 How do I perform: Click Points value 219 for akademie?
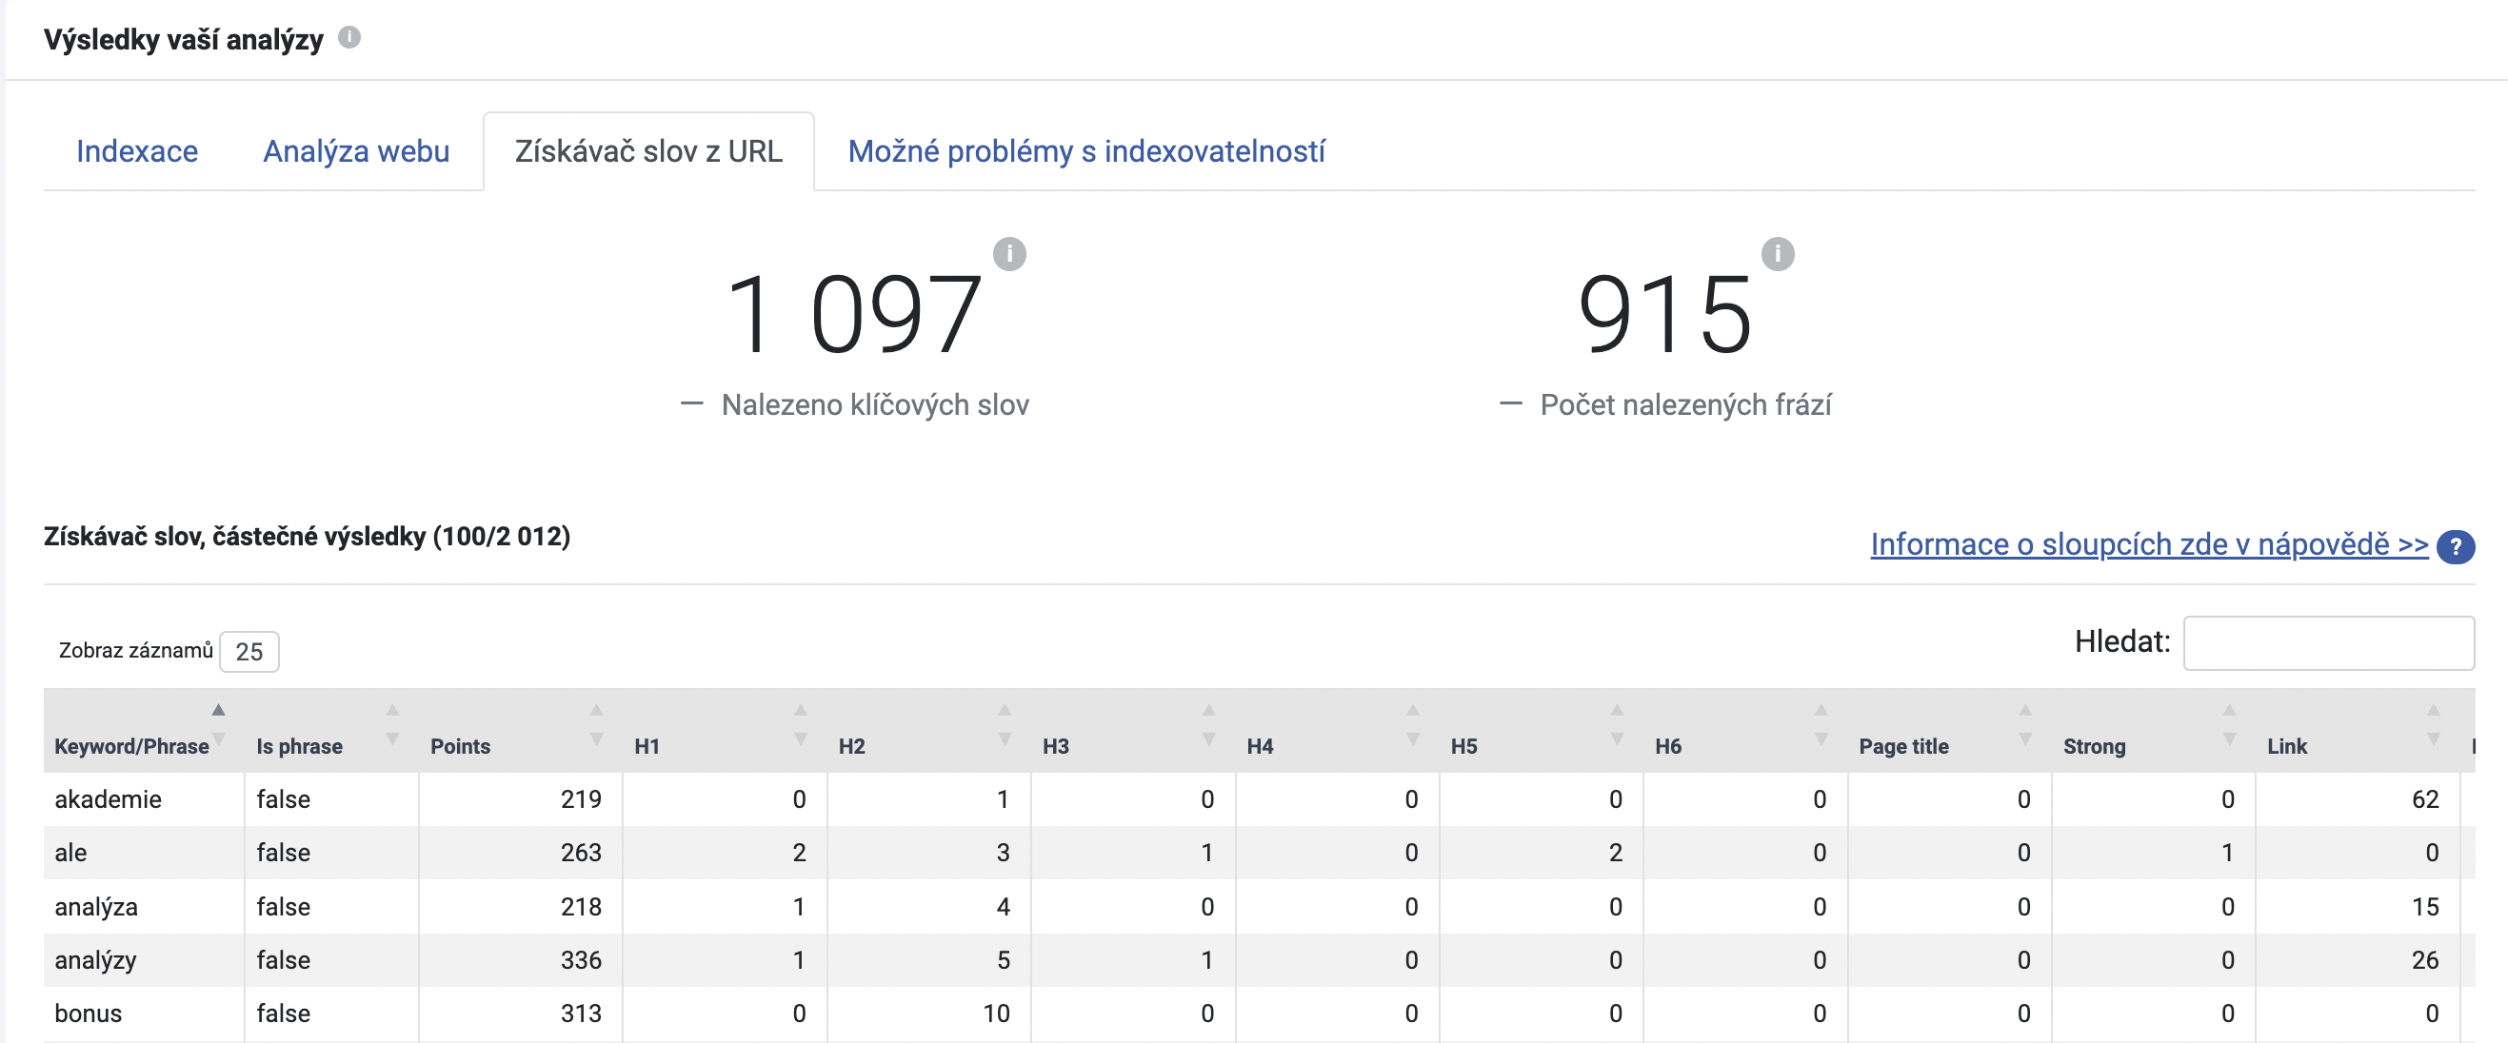pos(581,799)
